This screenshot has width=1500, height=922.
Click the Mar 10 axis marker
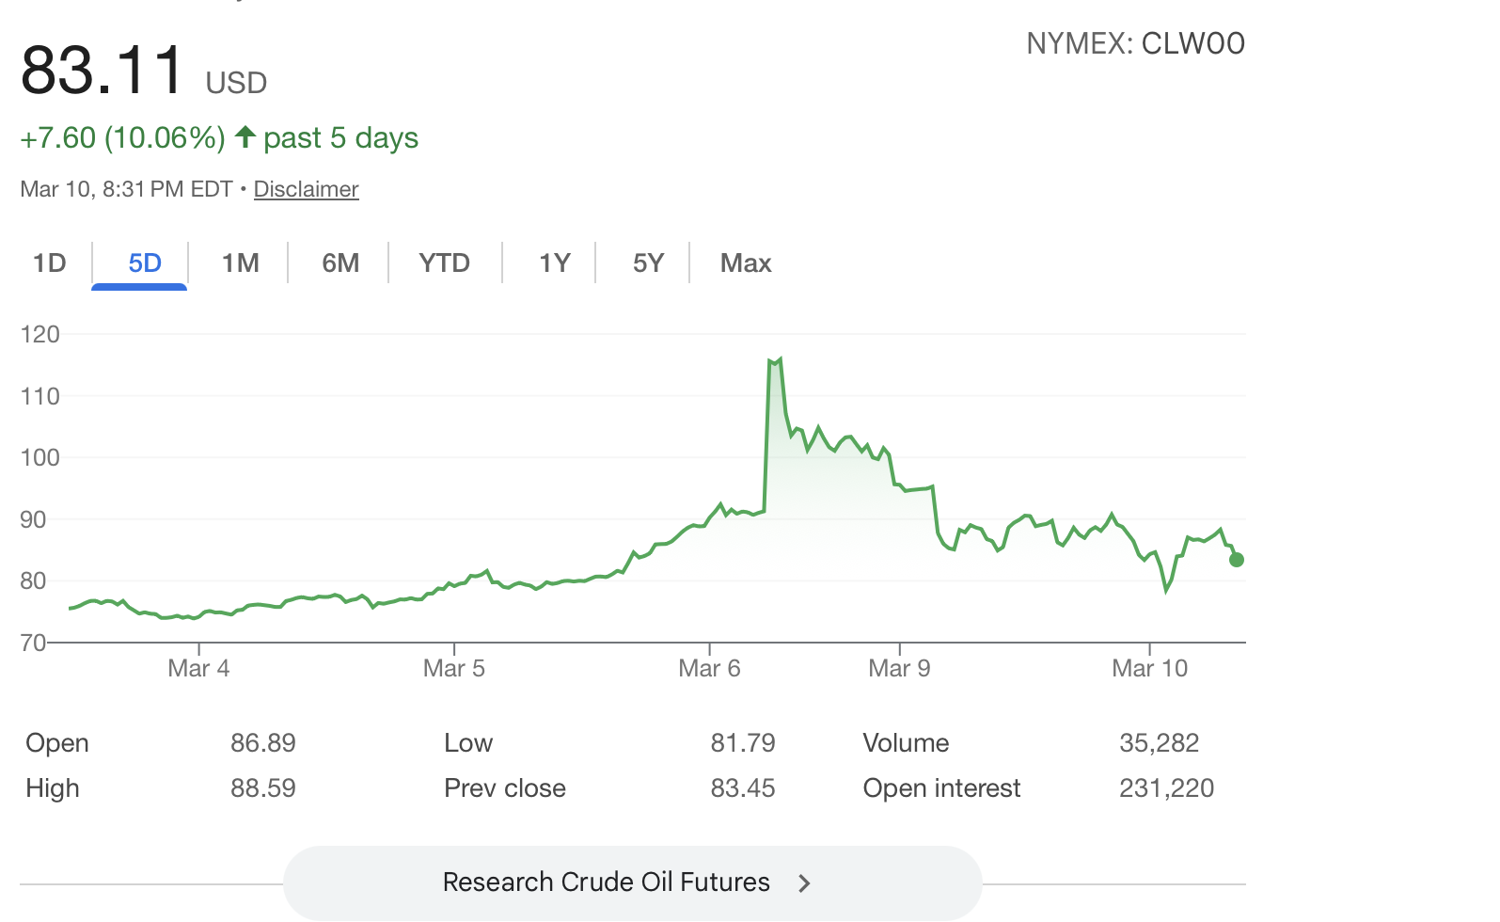pyautogui.click(x=1149, y=668)
